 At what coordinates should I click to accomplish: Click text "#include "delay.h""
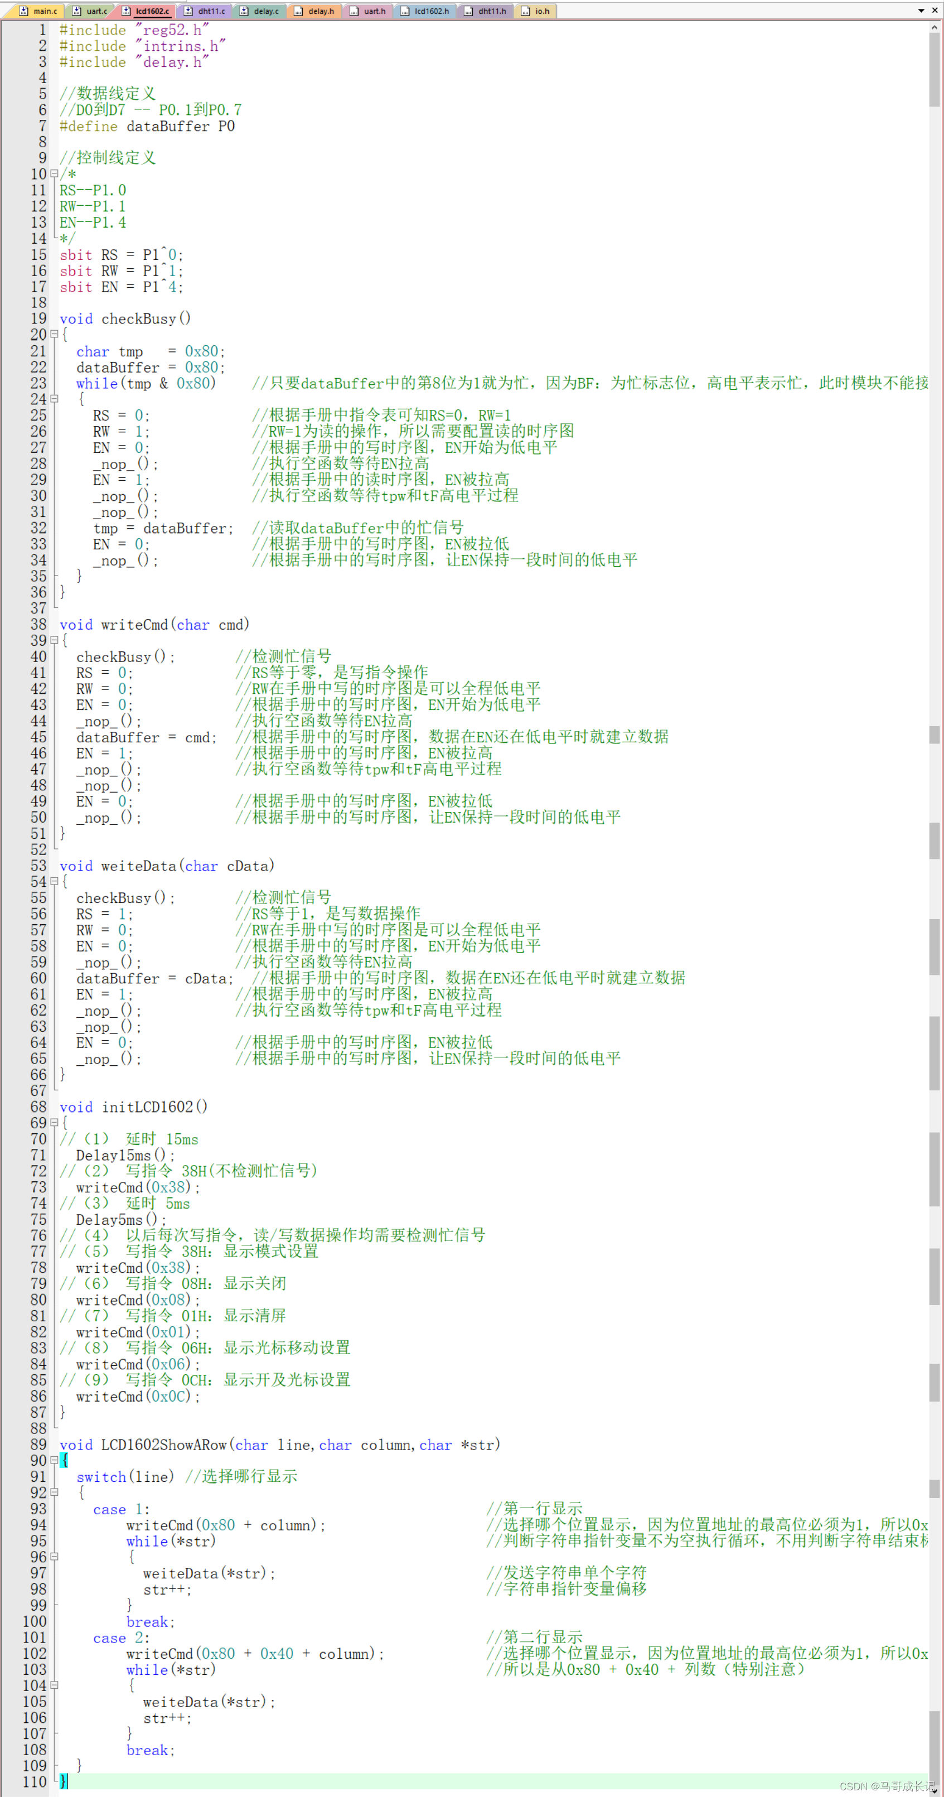coord(134,62)
